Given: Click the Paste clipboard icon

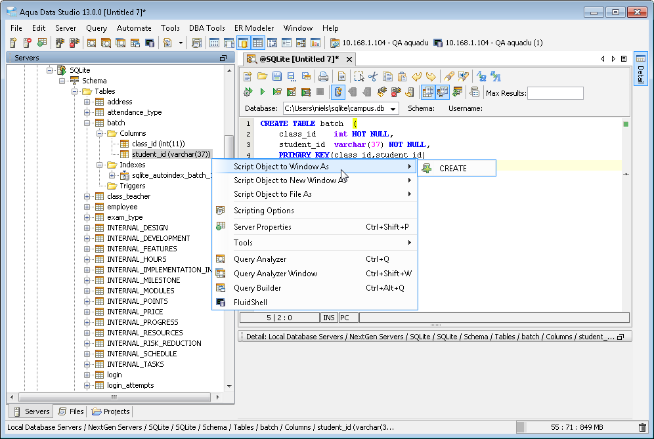Looking at the screenshot, I should click(402, 76).
